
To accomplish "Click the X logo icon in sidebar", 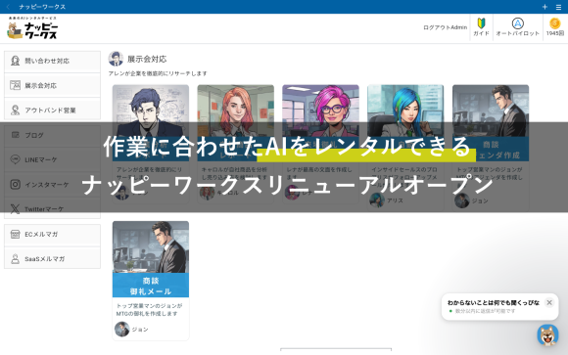I will click(16, 209).
